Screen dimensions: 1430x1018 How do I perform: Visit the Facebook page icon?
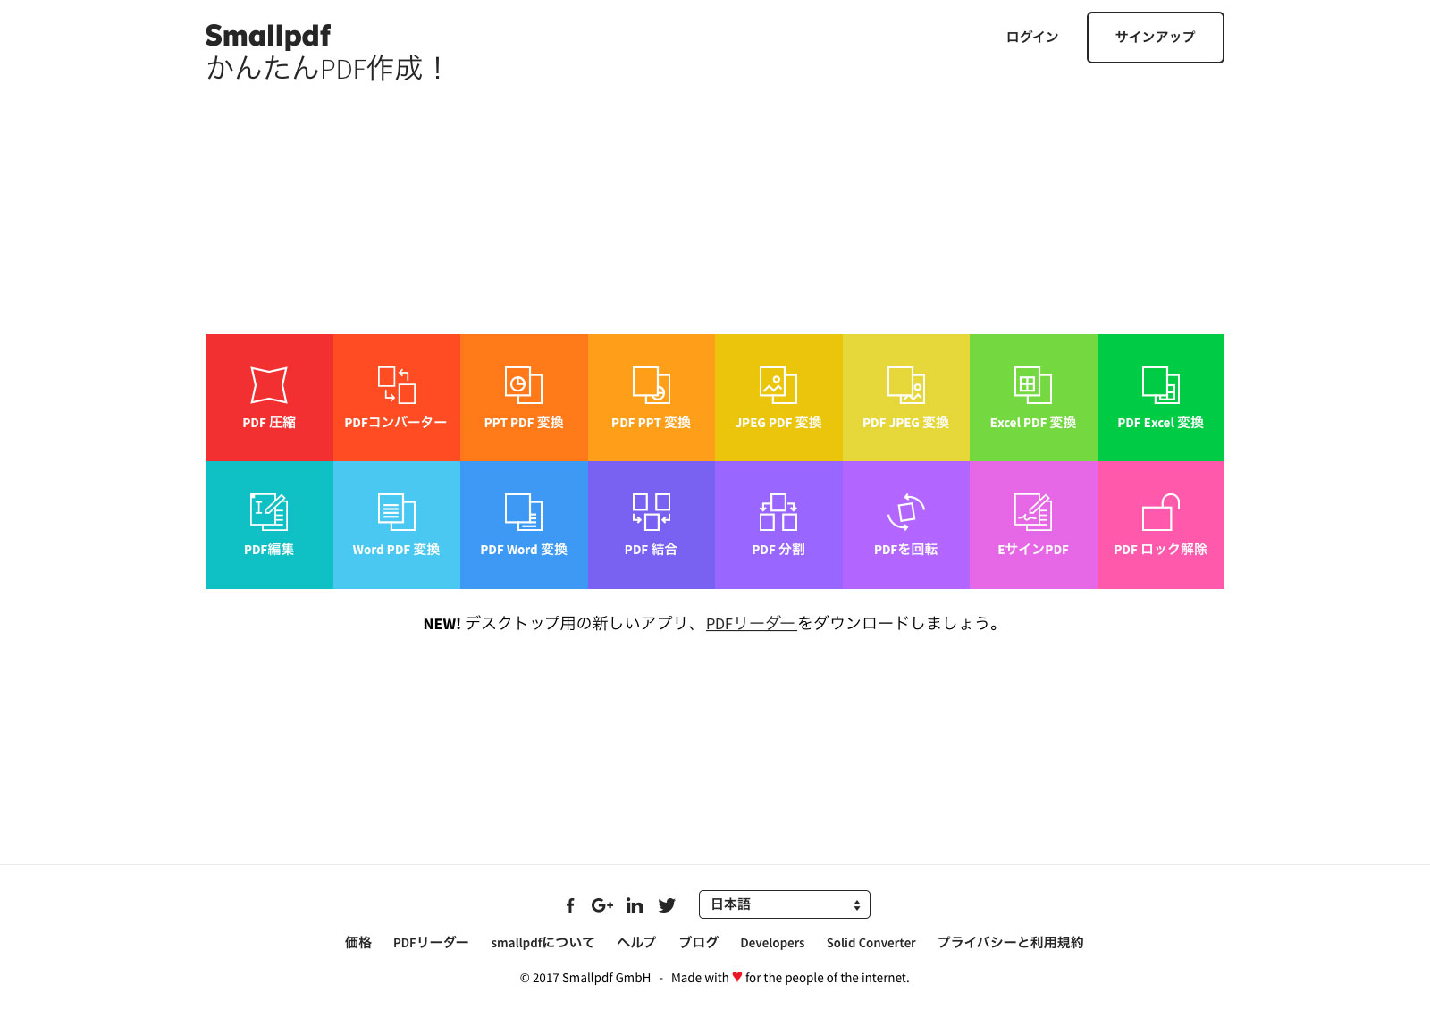click(570, 905)
